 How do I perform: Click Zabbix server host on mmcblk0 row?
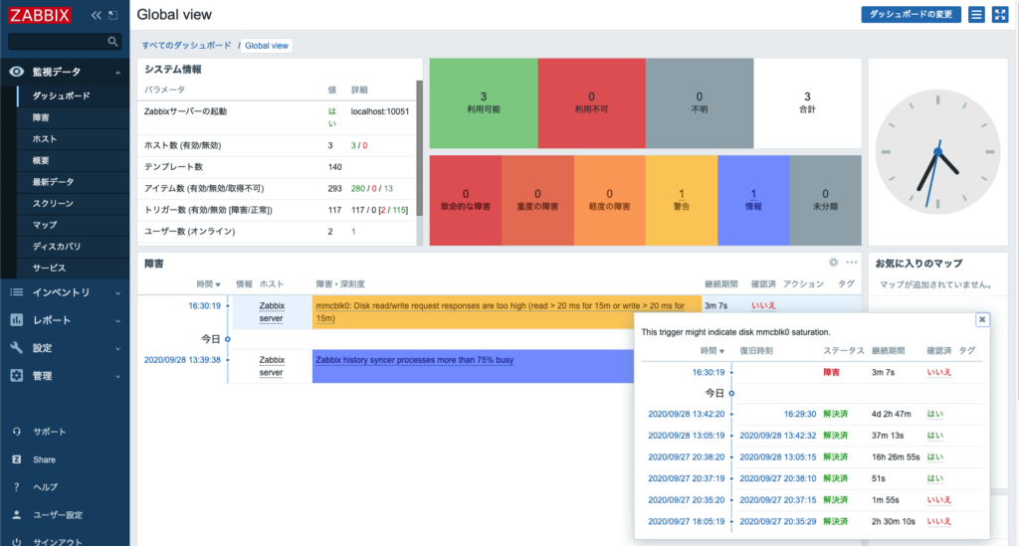click(272, 312)
